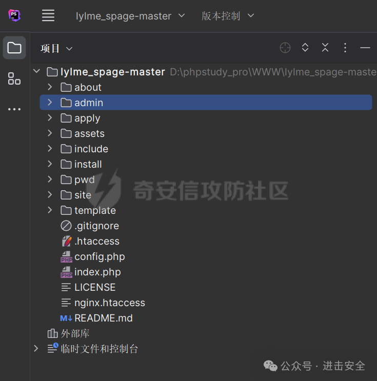Select the install folder
377x381 pixels.
pos(88,165)
